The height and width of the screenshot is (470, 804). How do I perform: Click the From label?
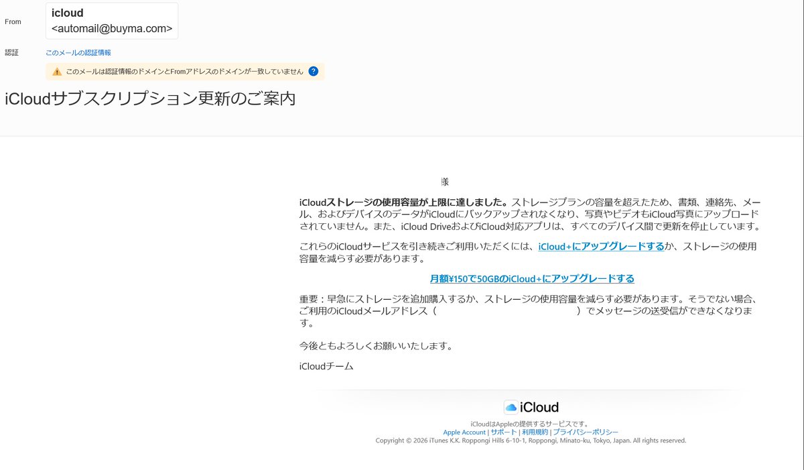coord(13,21)
